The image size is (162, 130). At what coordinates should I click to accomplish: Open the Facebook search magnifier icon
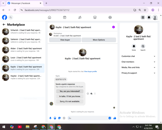(x=11, y=17)
